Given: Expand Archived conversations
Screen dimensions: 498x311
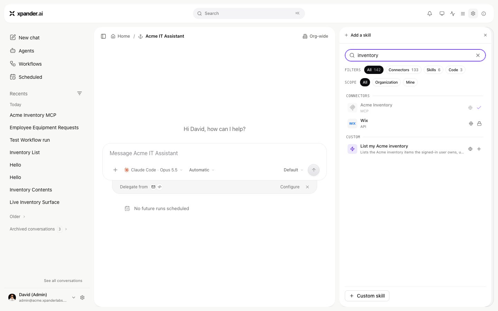Looking at the screenshot, I should tap(38, 229).
